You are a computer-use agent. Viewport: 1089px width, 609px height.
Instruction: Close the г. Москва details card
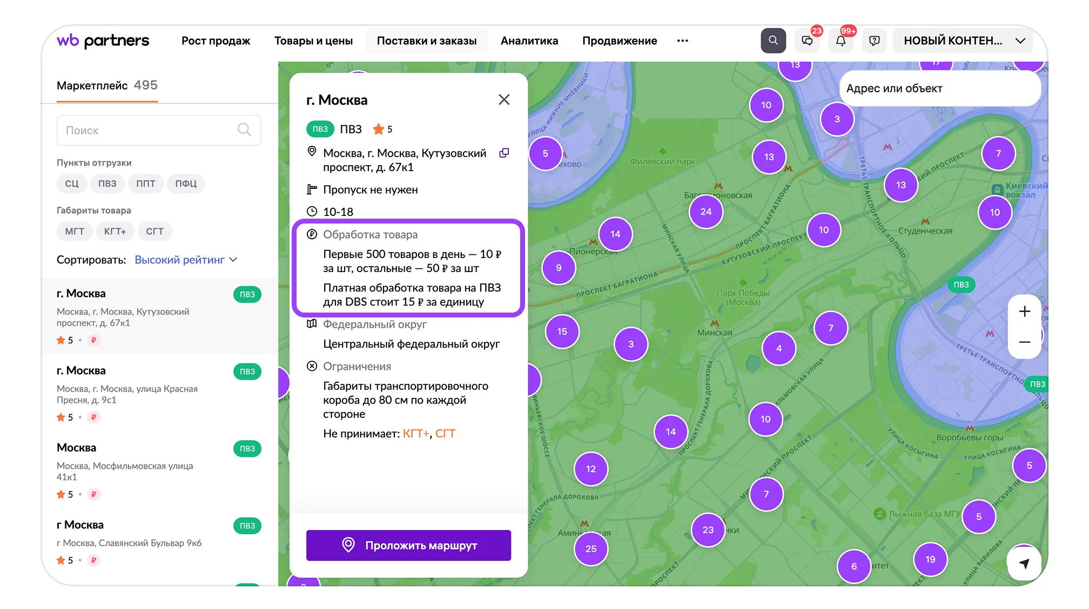point(504,100)
